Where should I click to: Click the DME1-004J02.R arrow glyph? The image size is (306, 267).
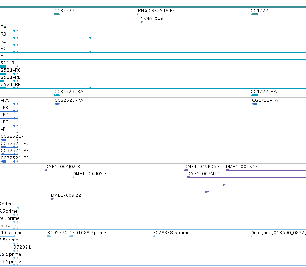click(x=46, y=170)
